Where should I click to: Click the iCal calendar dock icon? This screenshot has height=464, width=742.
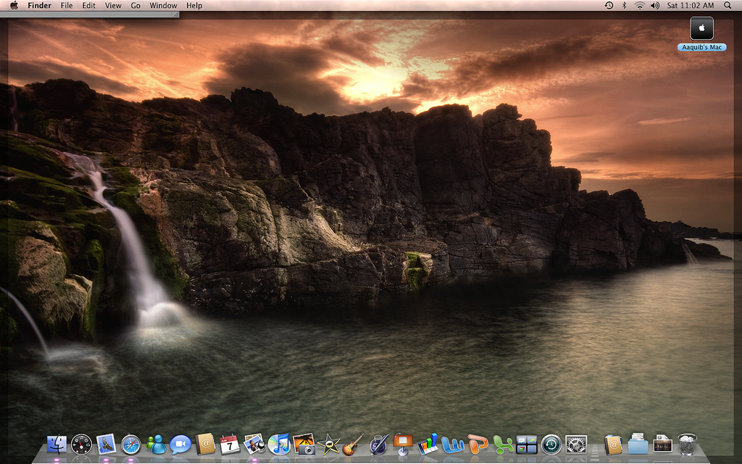tap(230, 444)
